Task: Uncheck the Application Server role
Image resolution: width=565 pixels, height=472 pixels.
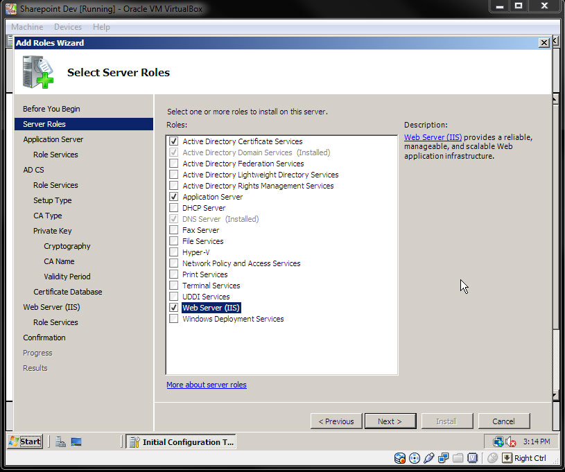Action: click(174, 197)
